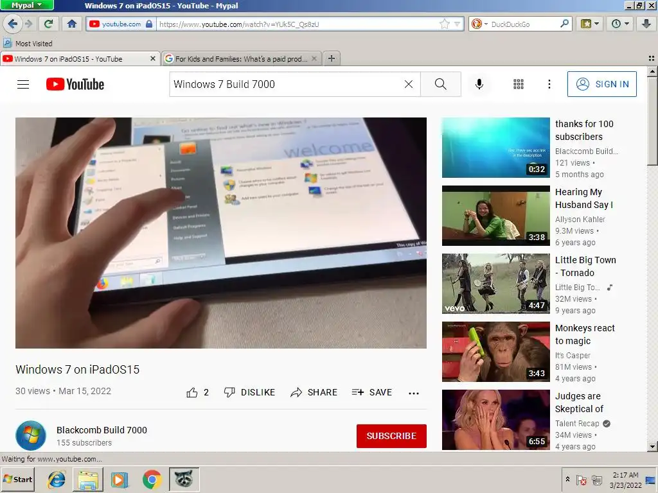Screen dimensions: 658x493
Task: Bookmark this page with the star icon
Action: (x=445, y=24)
